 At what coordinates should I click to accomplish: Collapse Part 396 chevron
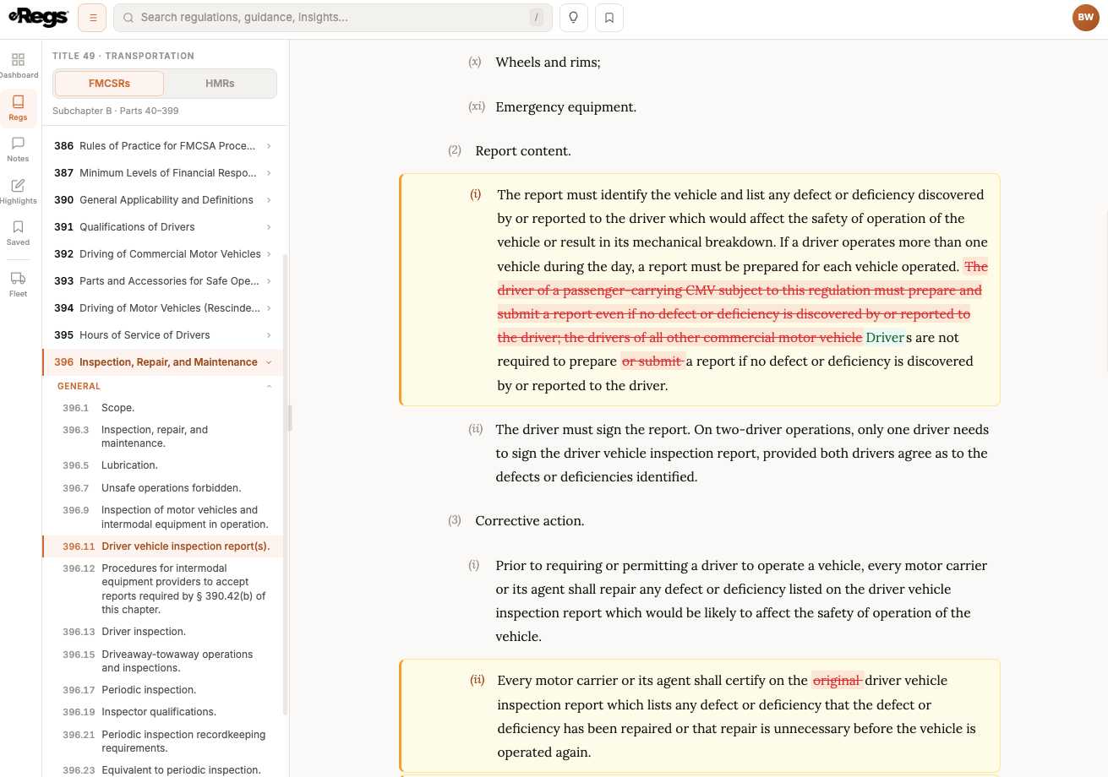coord(269,362)
